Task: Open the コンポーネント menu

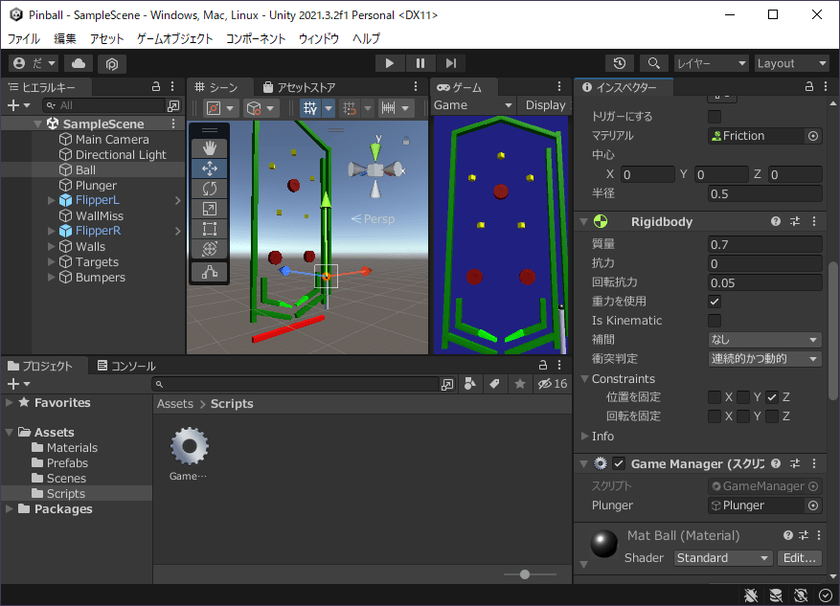Action: pos(256,38)
